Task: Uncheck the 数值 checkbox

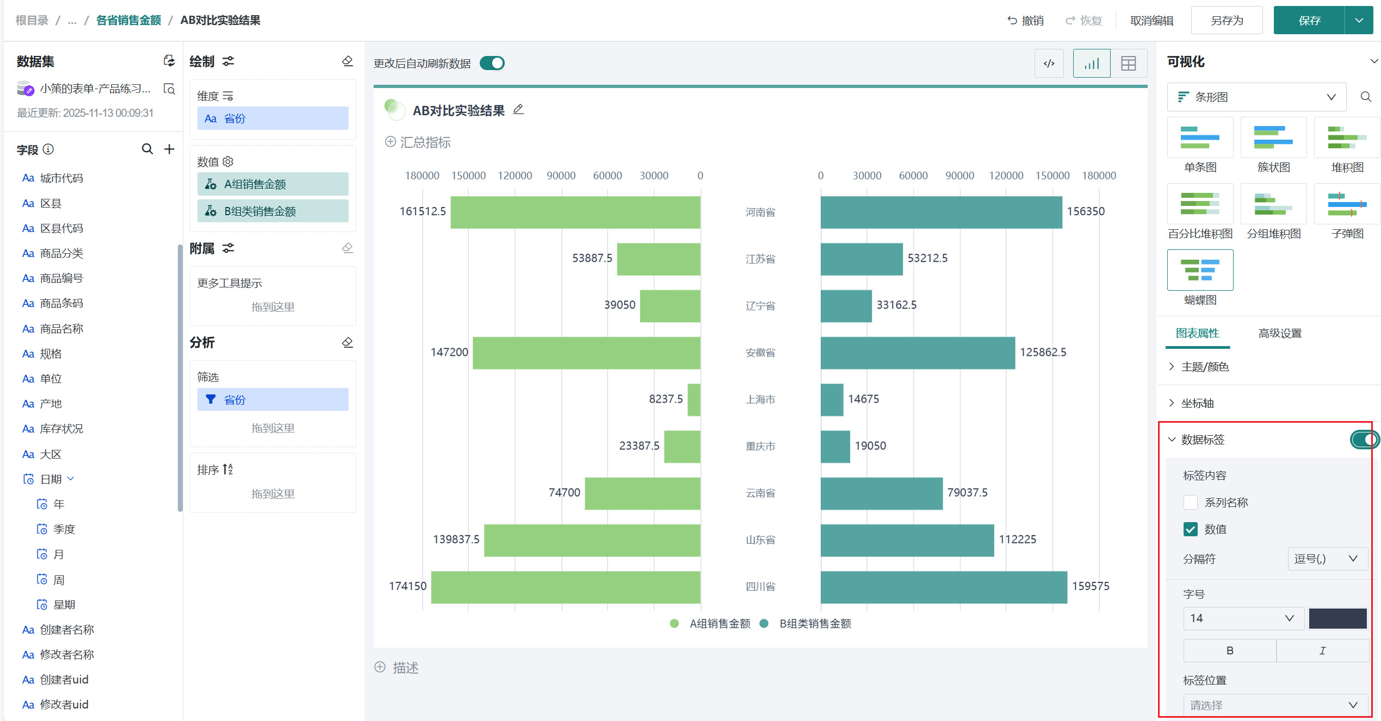Action: (x=1190, y=529)
